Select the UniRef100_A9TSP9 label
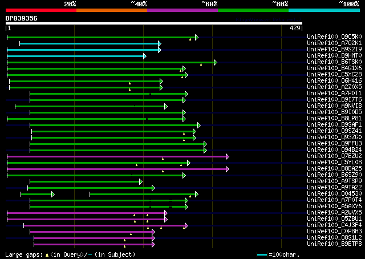Image resolution: width=365 pixels, height=259 pixels. click(334, 181)
